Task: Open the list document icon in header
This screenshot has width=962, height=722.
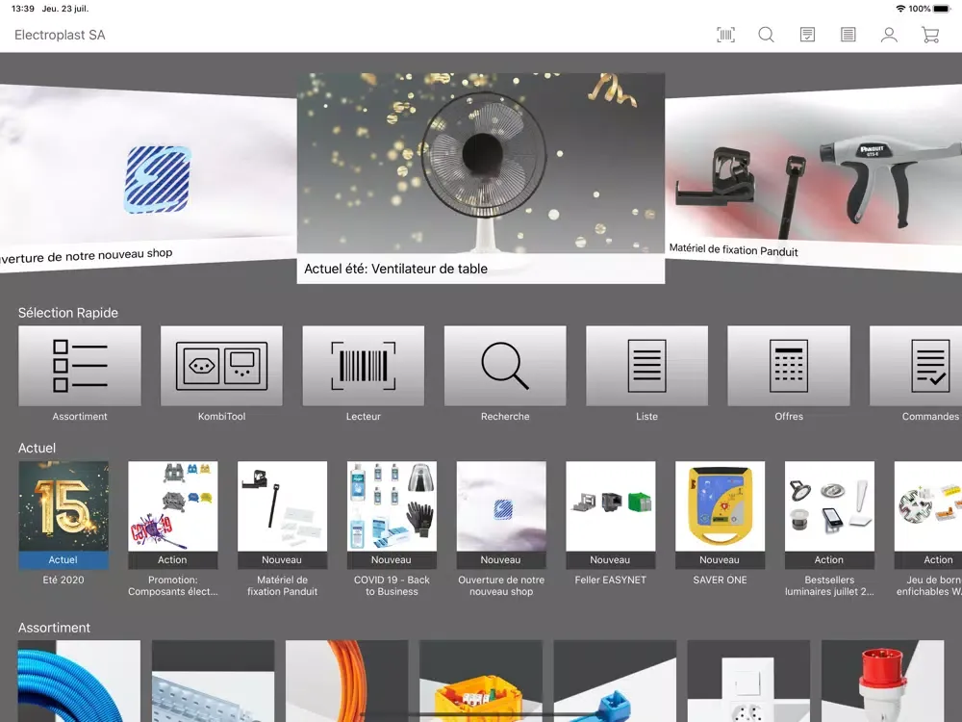Action: tap(848, 35)
